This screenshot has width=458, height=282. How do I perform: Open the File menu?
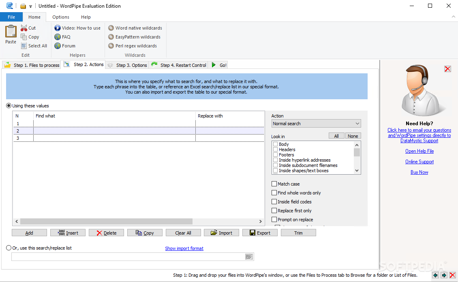[11, 17]
